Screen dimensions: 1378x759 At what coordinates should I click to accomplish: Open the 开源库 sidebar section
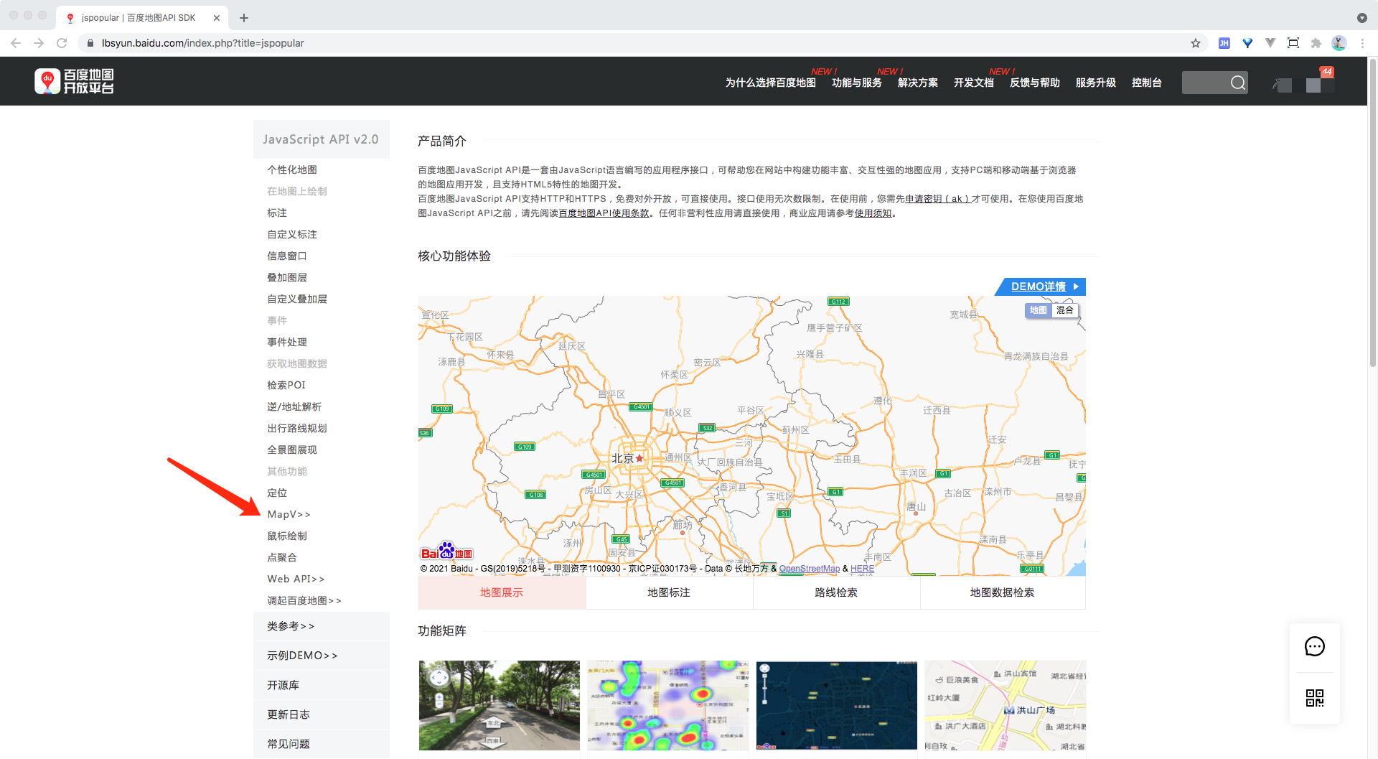click(322, 685)
